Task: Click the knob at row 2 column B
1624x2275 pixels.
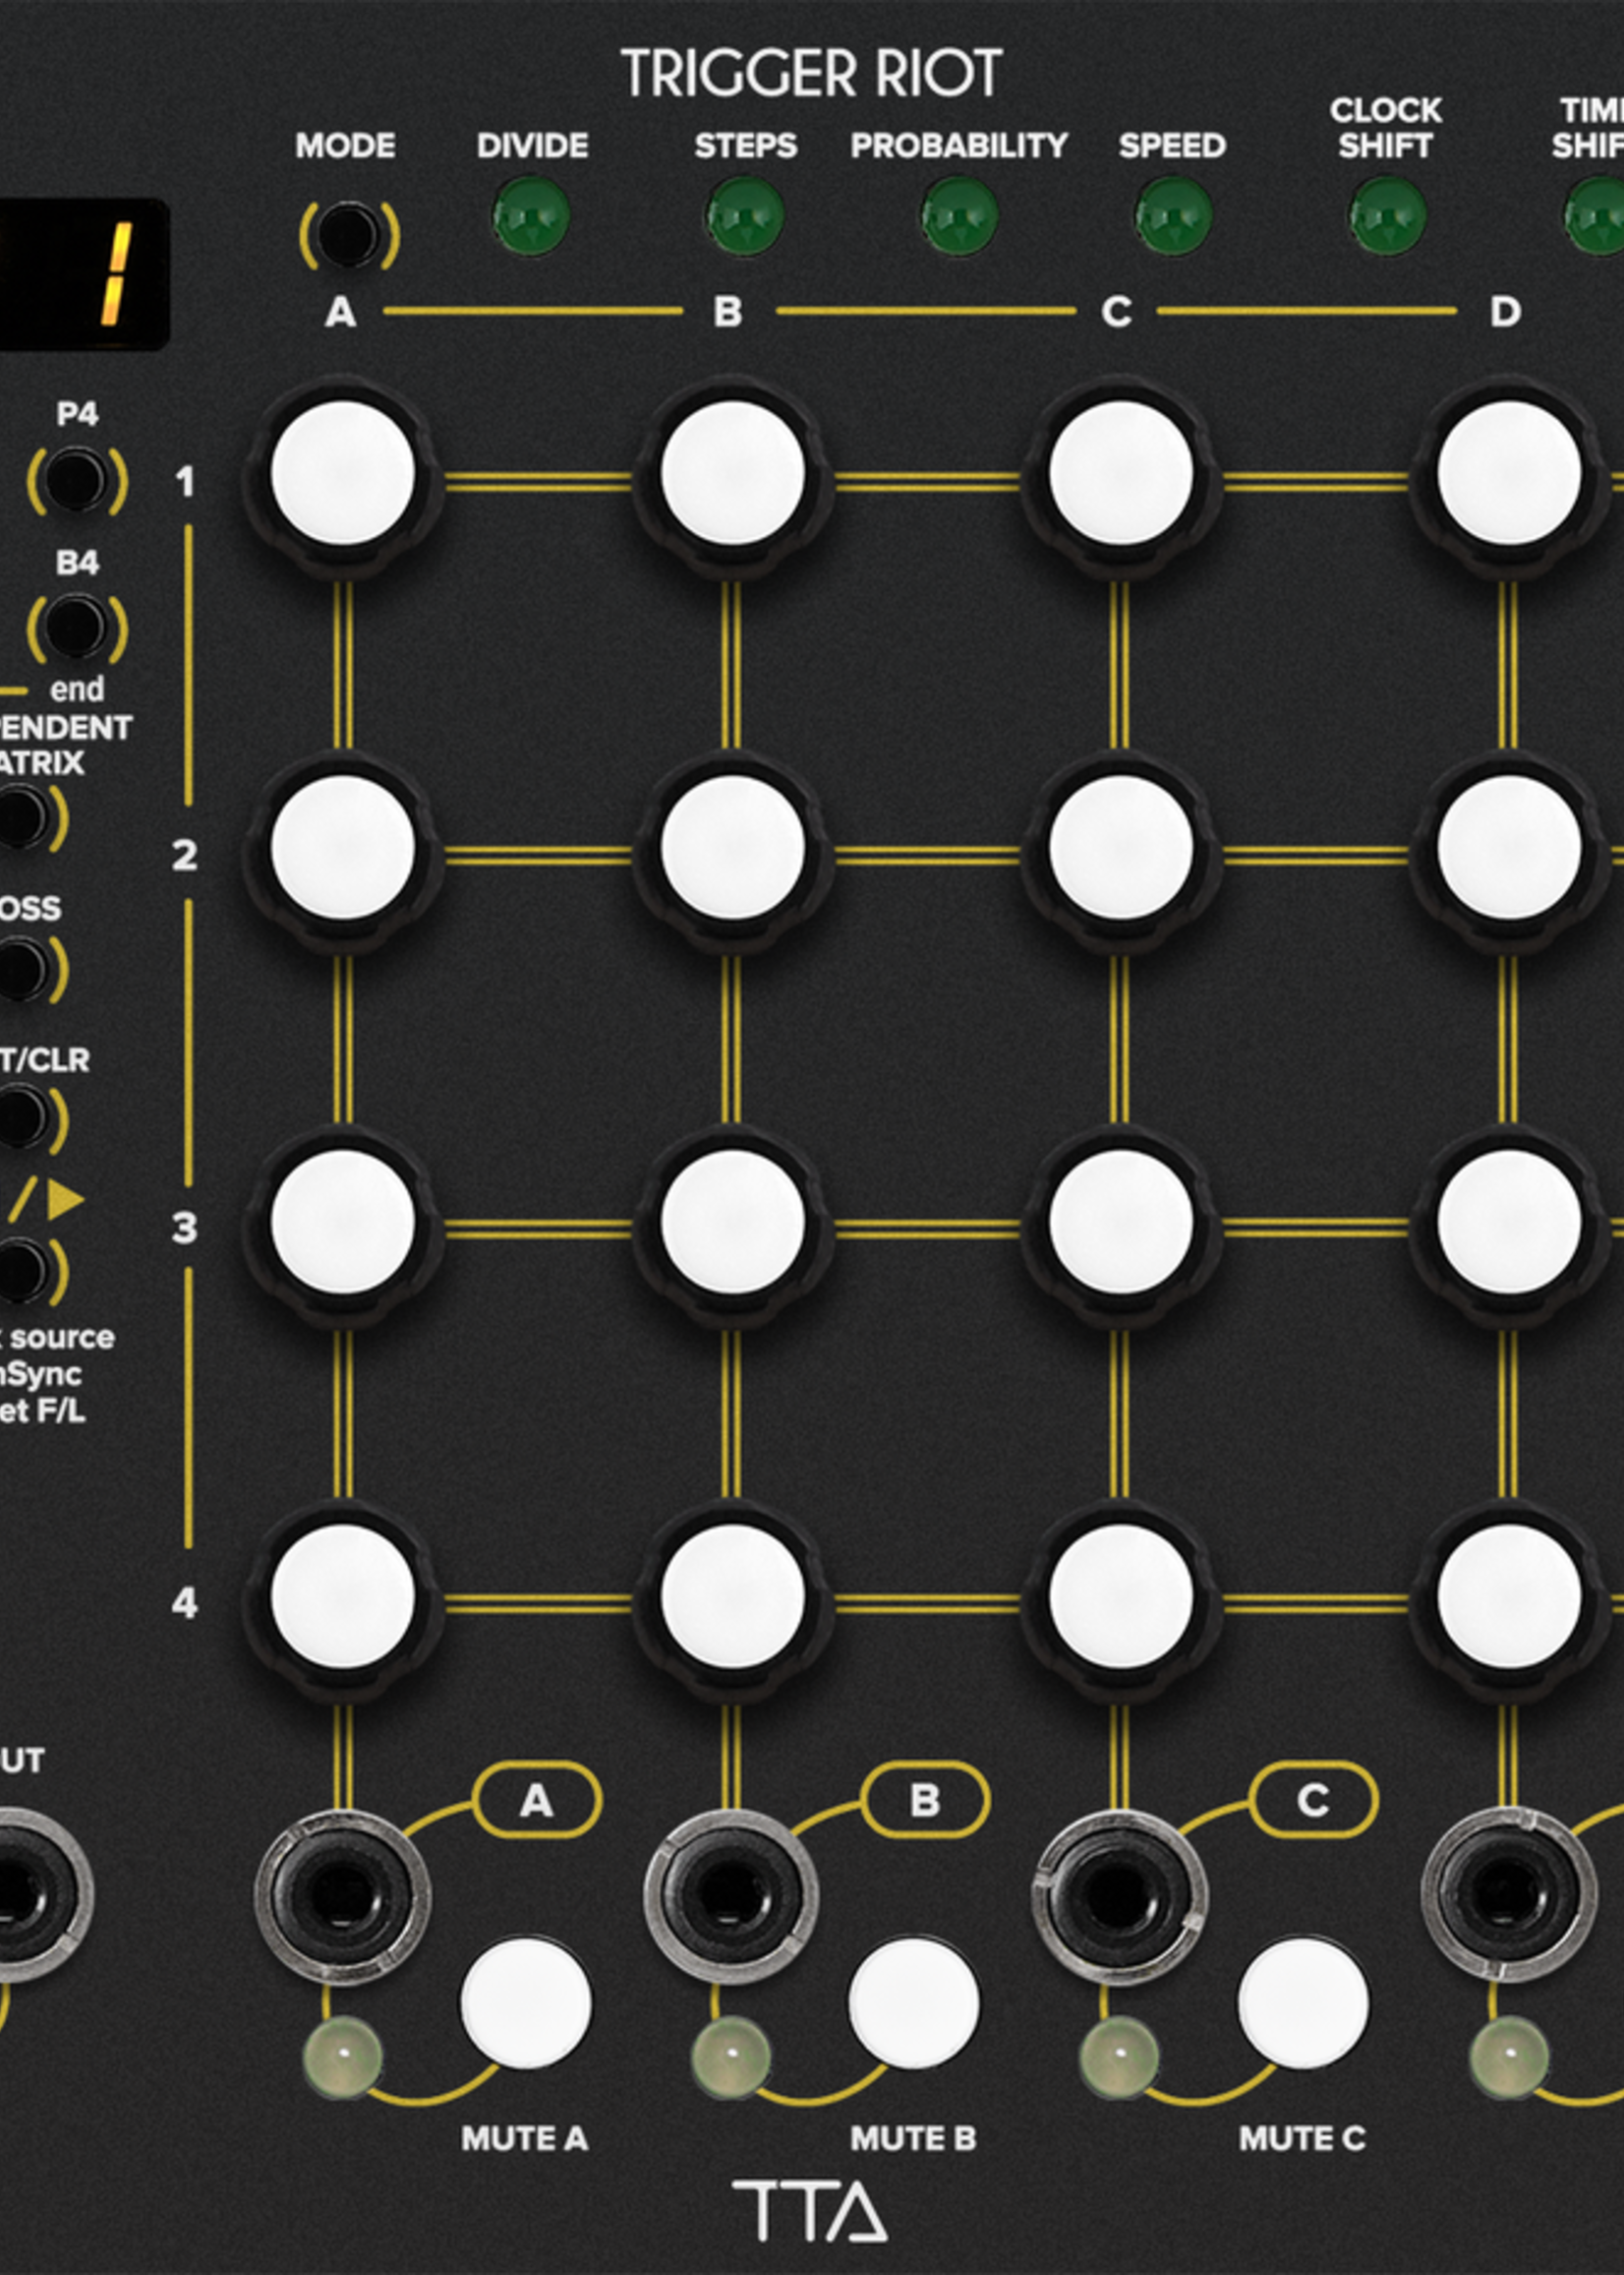Action: pos(732,849)
